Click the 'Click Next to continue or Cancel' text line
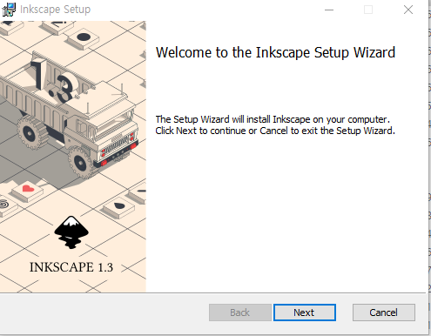The width and height of the screenshot is (431, 336). [275, 131]
